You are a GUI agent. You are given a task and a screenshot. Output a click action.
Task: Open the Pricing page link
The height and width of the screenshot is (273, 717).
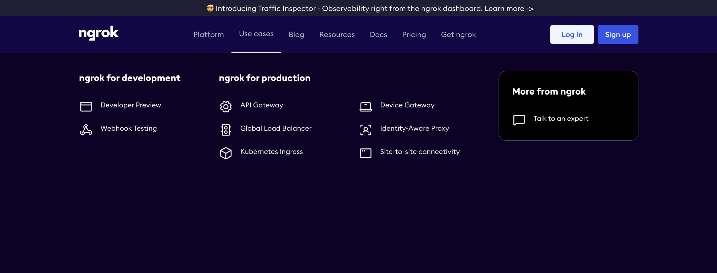pyautogui.click(x=414, y=35)
